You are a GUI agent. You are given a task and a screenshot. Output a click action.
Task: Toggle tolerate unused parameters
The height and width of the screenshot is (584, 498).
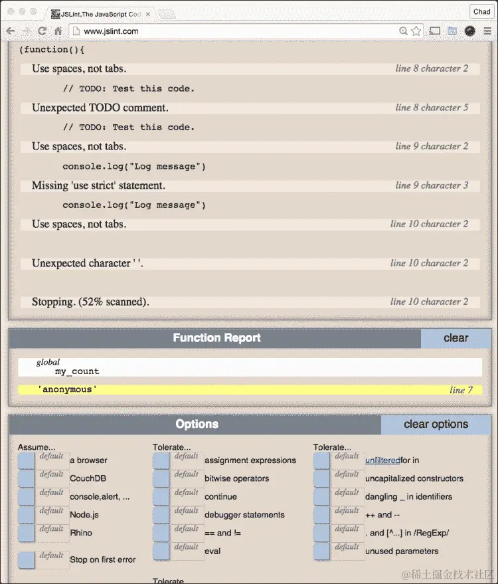coord(321,551)
